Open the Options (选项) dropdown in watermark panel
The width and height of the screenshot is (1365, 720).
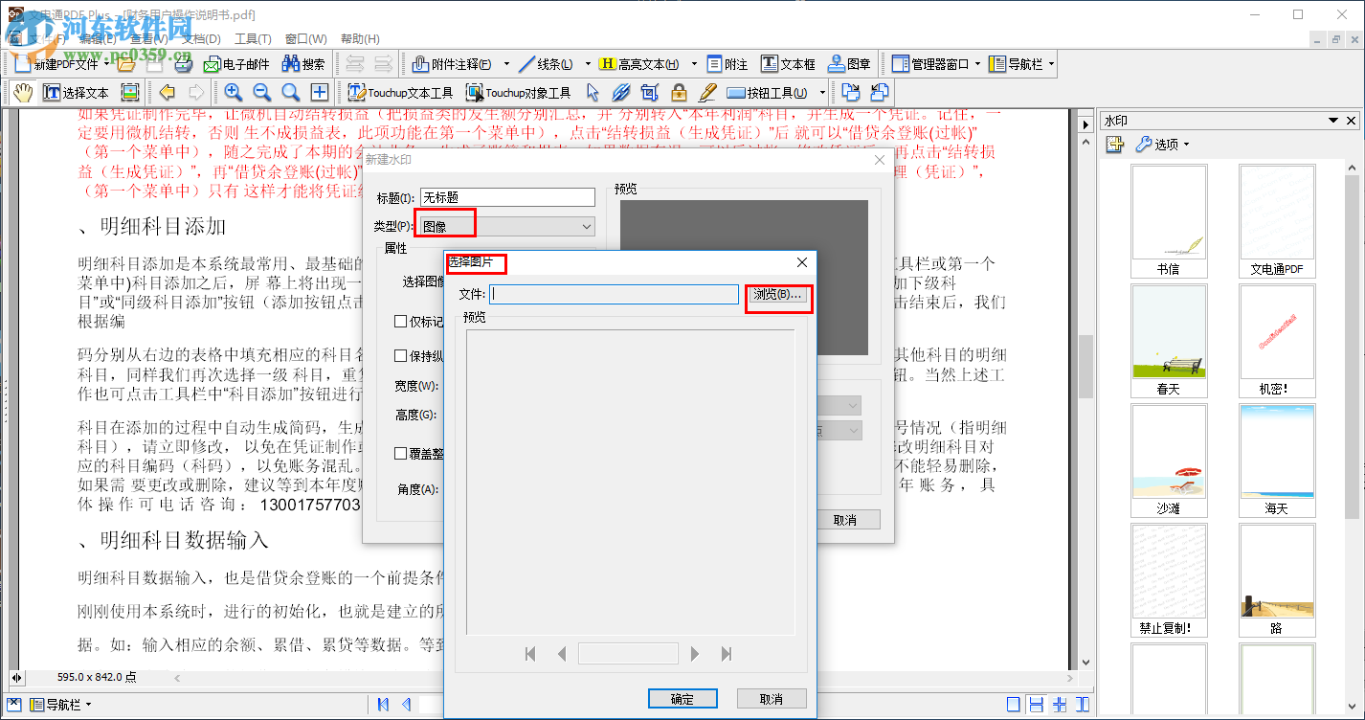pyautogui.click(x=1161, y=145)
